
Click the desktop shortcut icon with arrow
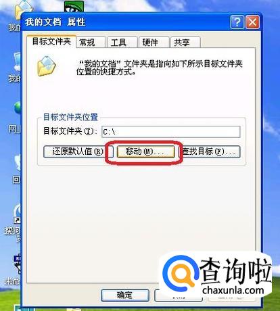(x=17, y=214)
